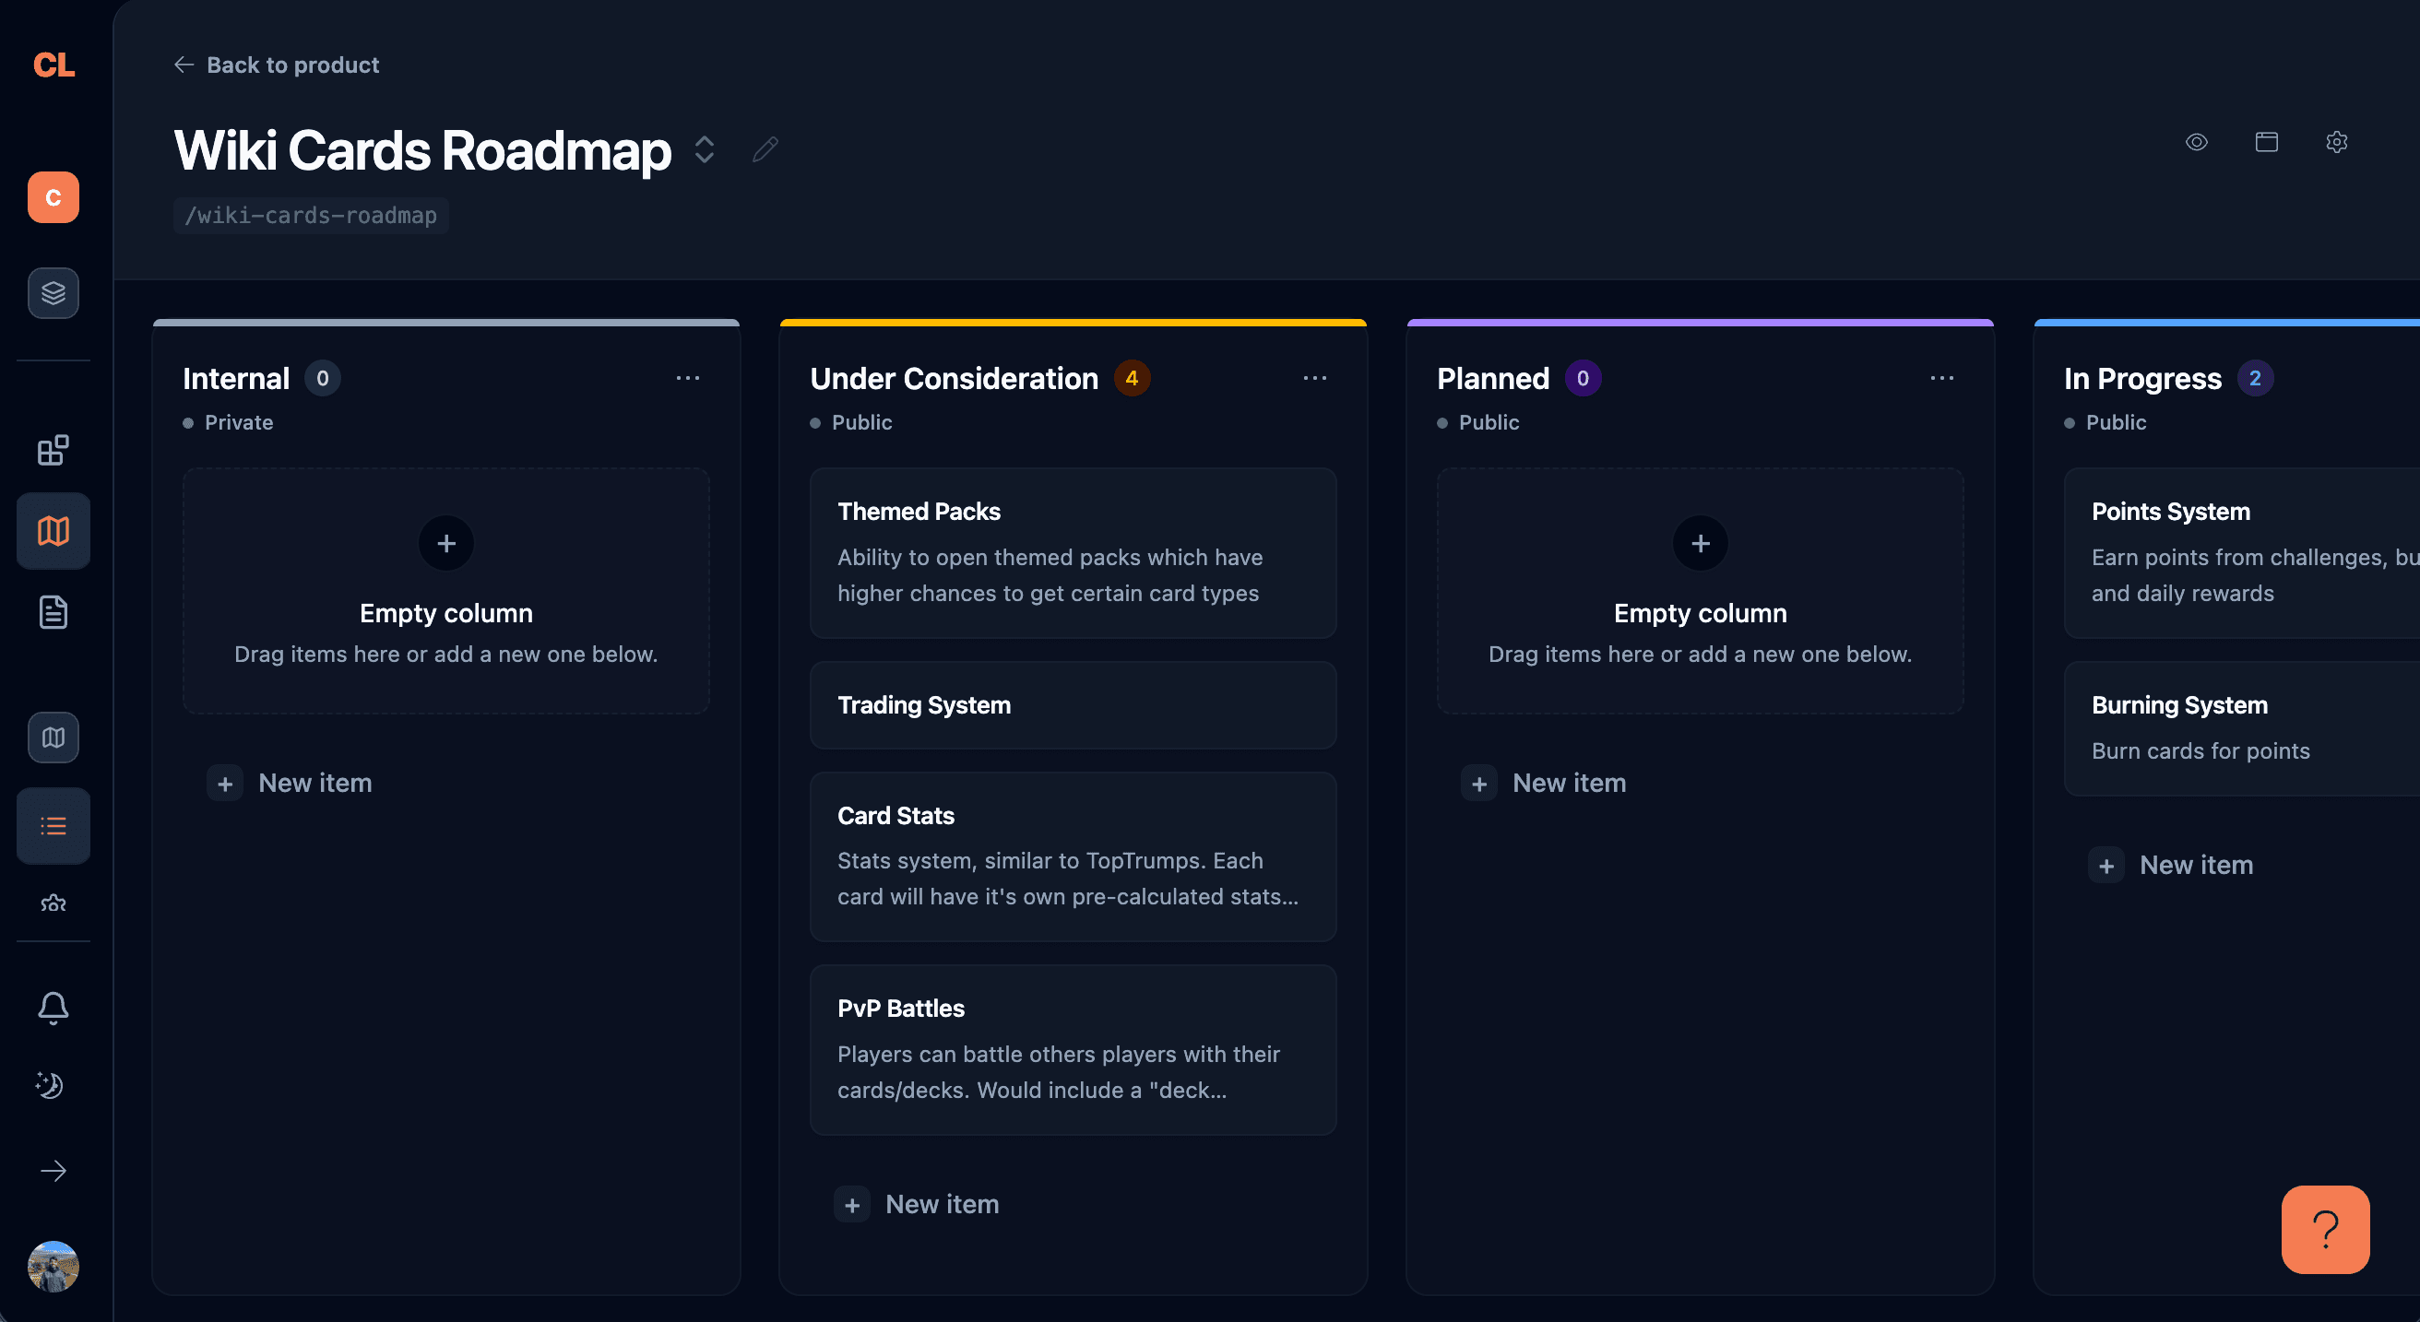Add New item to Planned column
The image size is (2420, 1322).
[1546, 783]
